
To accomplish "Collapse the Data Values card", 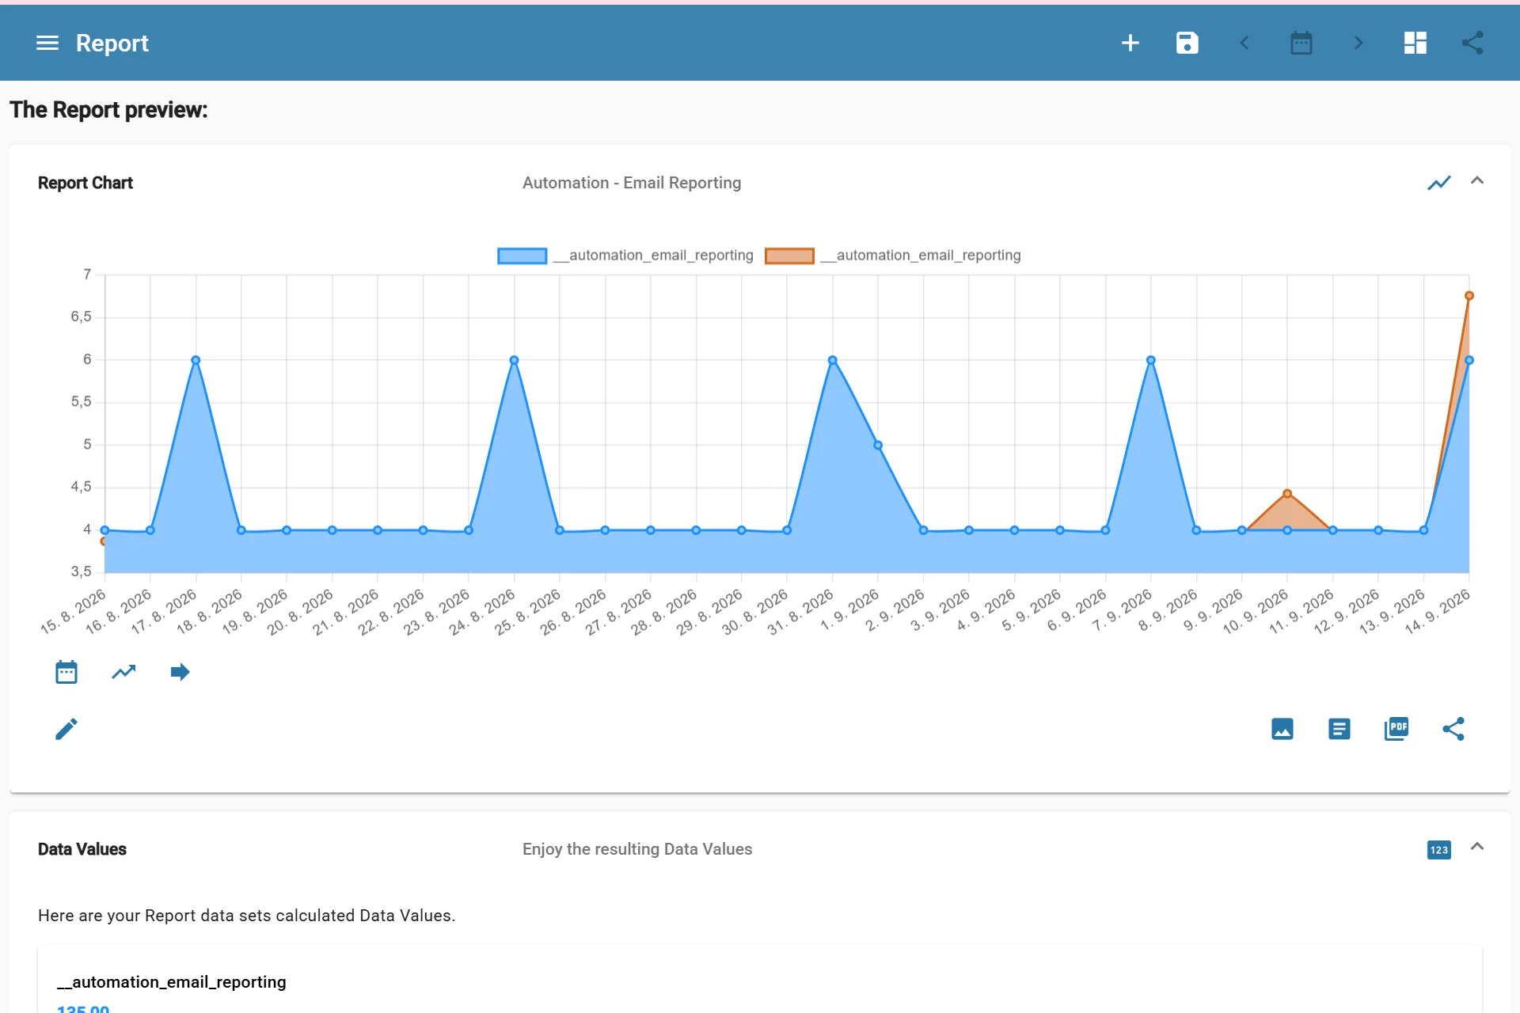I will coord(1477,847).
